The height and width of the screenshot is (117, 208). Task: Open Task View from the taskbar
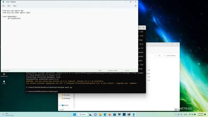pyautogui.click(x=90, y=114)
